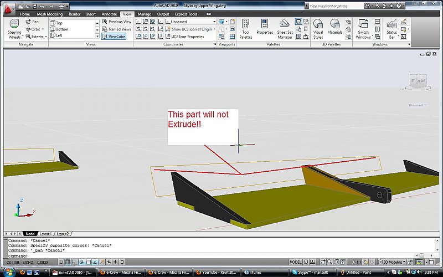The image size is (443, 277).
Task: Switch to the Mesh Modeling ribbon tab
Action: (50, 14)
